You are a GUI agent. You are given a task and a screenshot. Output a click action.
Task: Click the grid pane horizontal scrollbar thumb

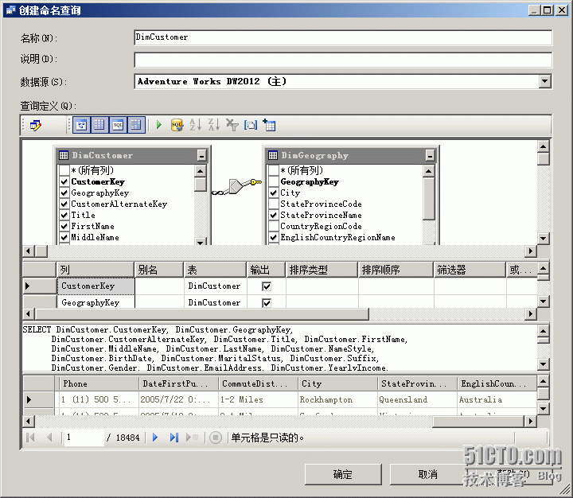tap(201, 314)
